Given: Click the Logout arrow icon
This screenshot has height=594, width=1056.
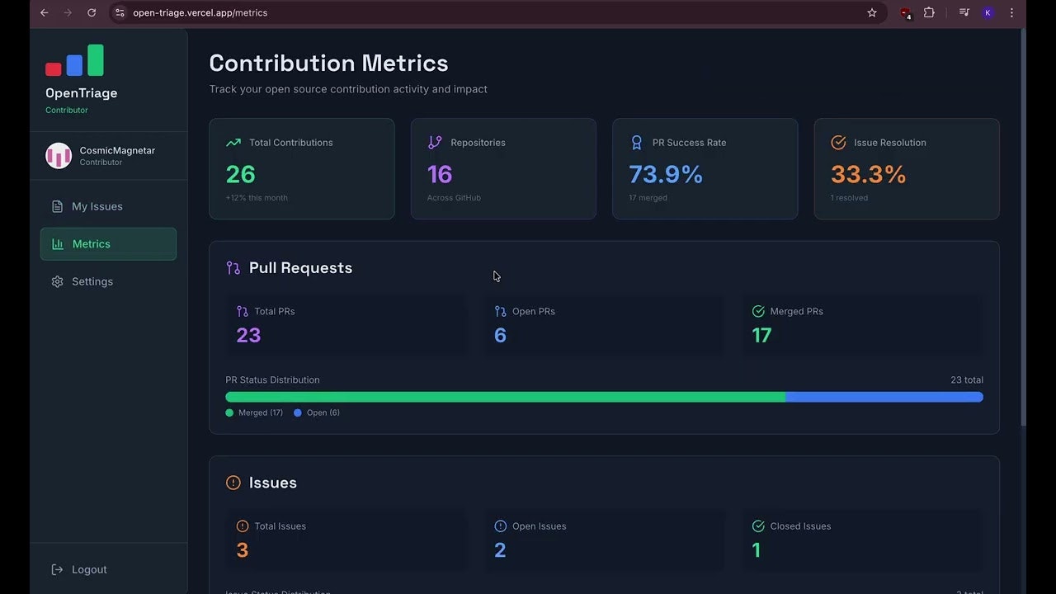Looking at the screenshot, I should [57, 569].
